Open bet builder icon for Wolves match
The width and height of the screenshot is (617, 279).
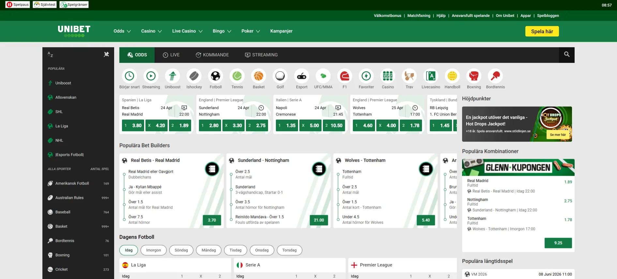426,169
